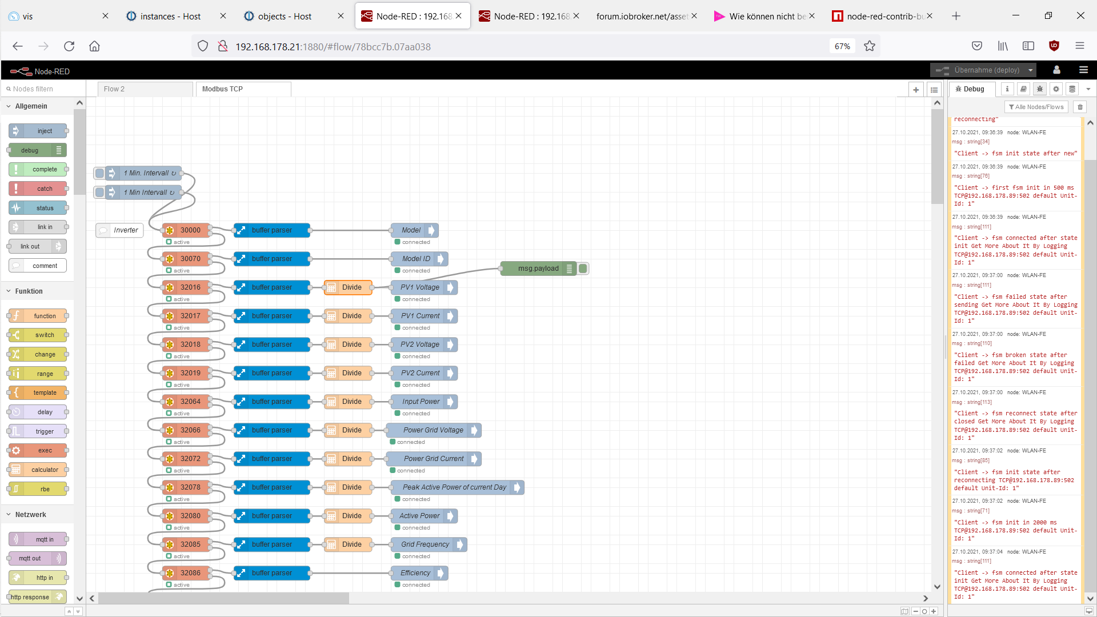Open the Debug sidebar tab

point(973,89)
